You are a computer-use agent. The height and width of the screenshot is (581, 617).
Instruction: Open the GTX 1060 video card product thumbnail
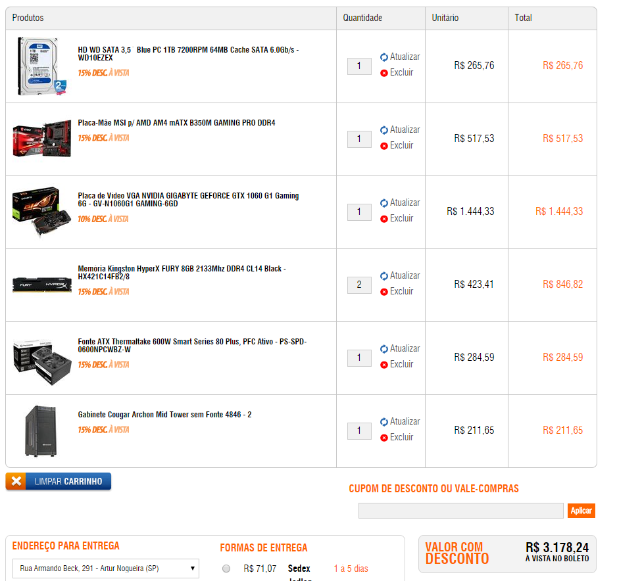pyautogui.click(x=41, y=212)
